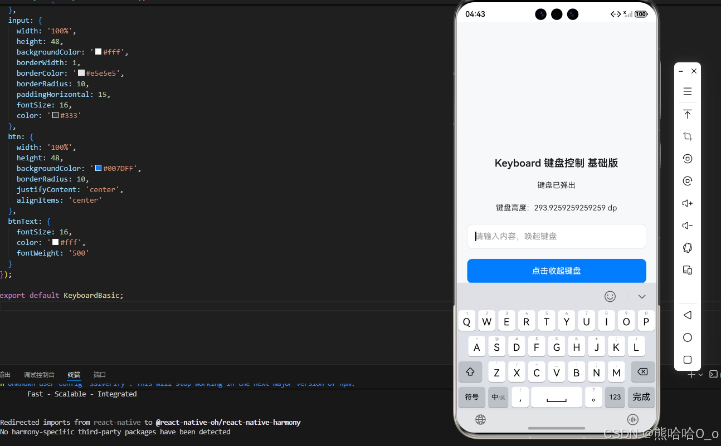Tap the M key on keyboard

pos(616,372)
